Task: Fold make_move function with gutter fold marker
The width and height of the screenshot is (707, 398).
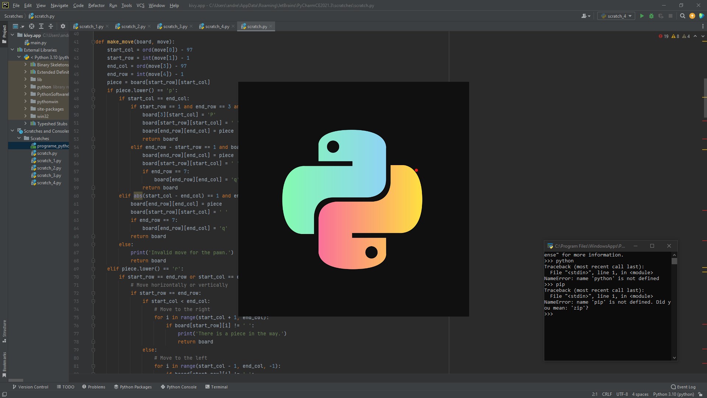Action: coord(93,42)
